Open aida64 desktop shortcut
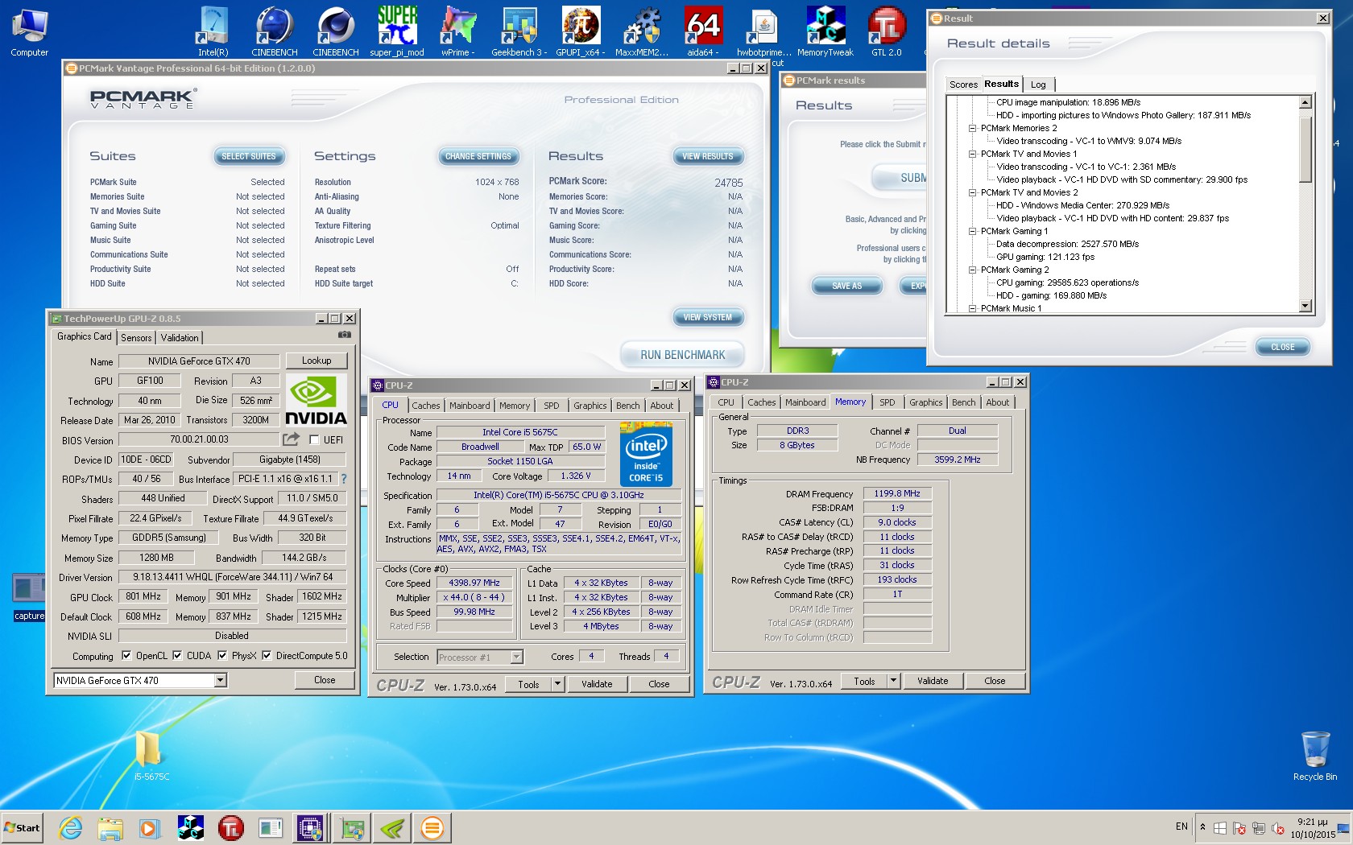1353x845 pixels. 702,32
